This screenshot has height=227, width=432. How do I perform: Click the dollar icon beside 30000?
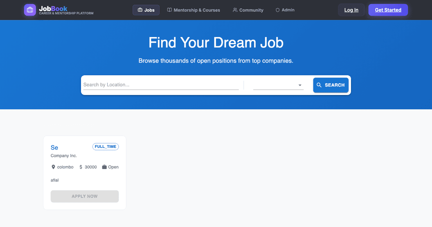(x=81, y=167)
